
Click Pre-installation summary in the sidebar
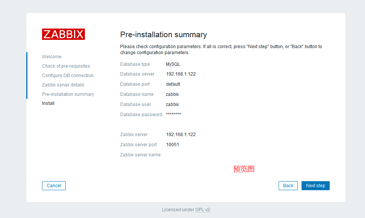click(x=68, y=94)
